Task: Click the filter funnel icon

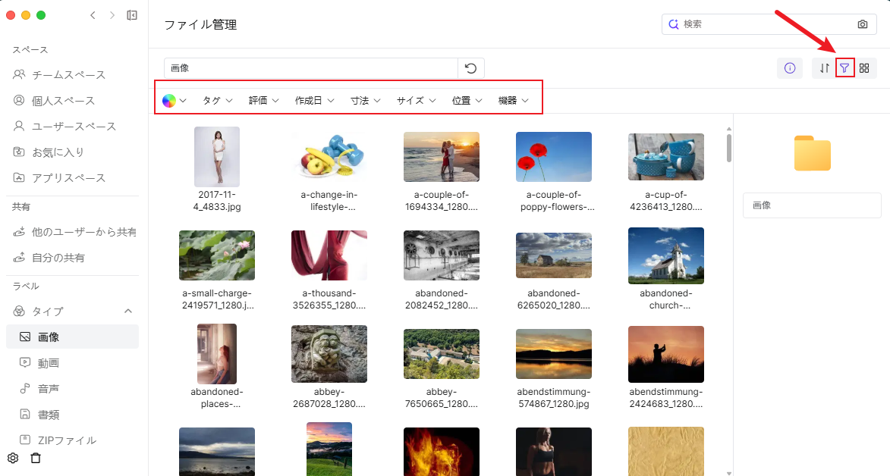Action: tap(844, 68)
